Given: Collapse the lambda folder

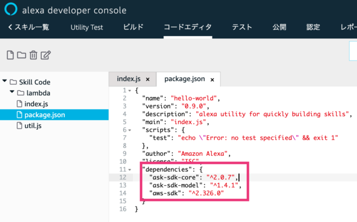Looking at the screenshot, I should tap(12, 92).
